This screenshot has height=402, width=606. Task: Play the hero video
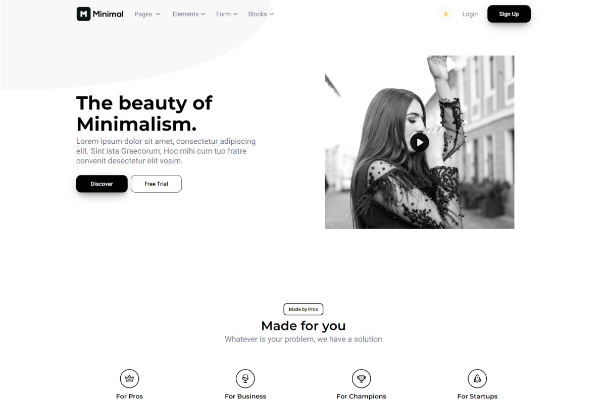tap(419, 142)
